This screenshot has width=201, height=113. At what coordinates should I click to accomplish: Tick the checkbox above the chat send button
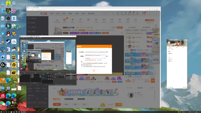pyautogui.click(x=149, y=77)
